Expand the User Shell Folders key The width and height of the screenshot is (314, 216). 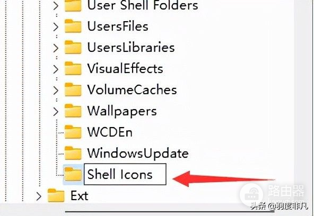56,5
